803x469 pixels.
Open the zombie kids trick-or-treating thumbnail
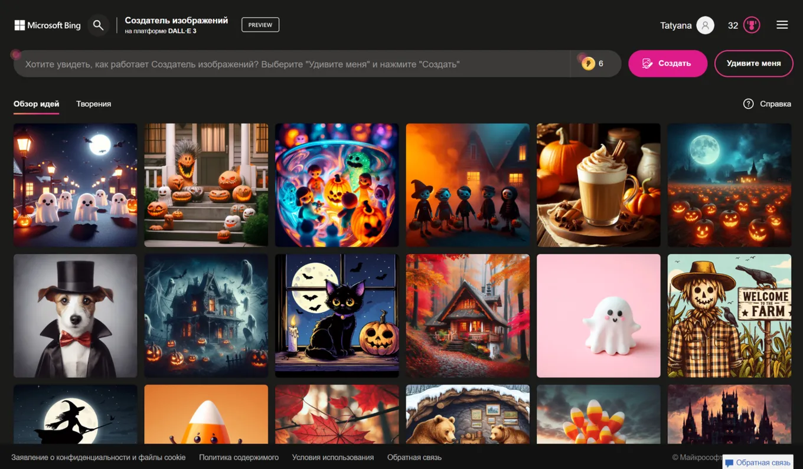click(468, 185)
